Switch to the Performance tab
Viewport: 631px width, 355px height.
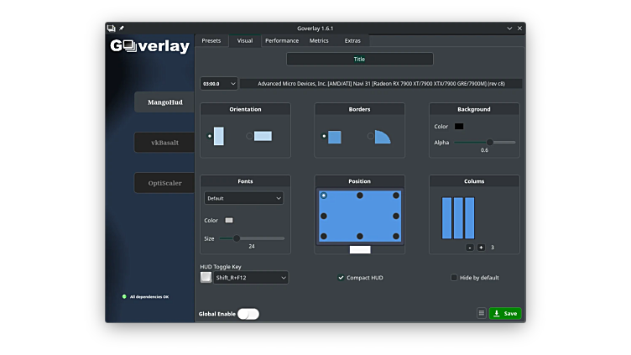pos(282,40)
